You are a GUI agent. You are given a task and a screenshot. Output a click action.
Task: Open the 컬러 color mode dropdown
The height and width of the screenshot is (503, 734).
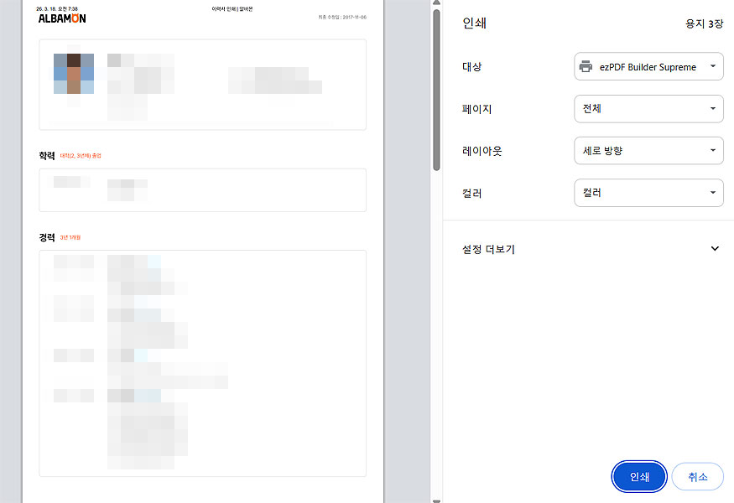coord(648,193)
